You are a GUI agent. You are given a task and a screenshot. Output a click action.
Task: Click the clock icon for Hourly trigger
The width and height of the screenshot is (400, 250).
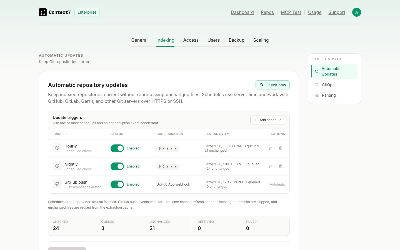pyautogui.click(x=57, y=148)
